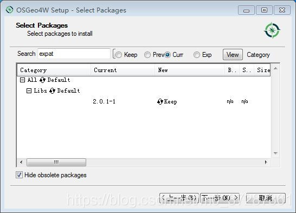296x213 pixels.
Task: Select the Curr radio button
Action: pos(168,55)
